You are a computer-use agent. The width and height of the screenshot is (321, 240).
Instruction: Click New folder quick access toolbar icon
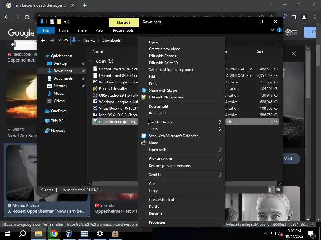(x=59, y=22)
